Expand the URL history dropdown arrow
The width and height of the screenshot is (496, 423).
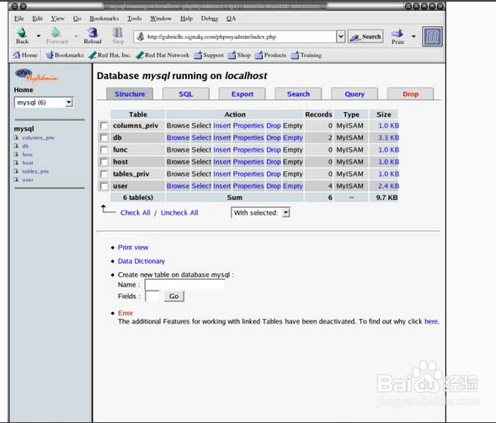point(341,37)
